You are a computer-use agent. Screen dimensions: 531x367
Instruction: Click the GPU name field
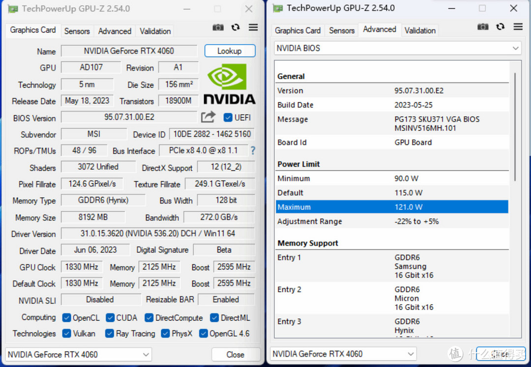click(129, 51)
